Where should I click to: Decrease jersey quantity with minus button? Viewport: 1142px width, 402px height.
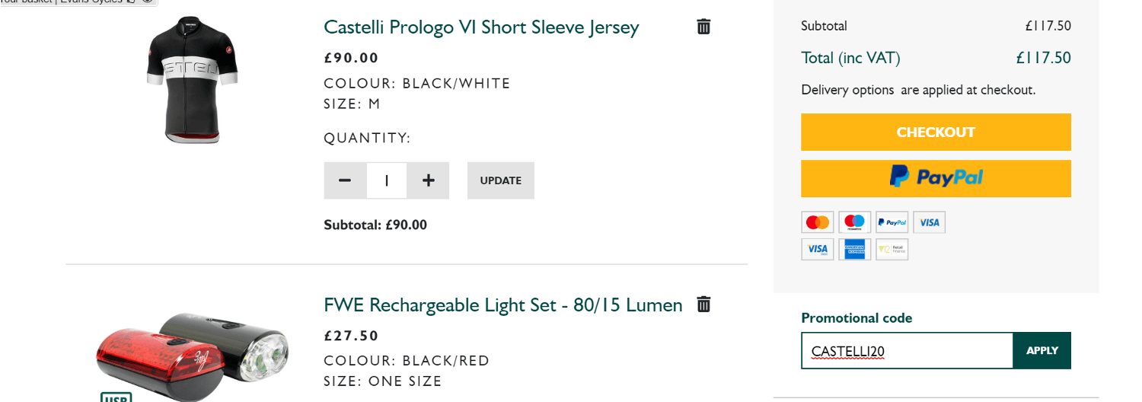345,180
